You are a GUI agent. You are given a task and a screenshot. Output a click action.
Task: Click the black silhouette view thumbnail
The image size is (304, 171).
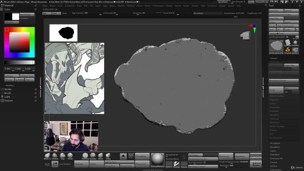pos(63,33)
